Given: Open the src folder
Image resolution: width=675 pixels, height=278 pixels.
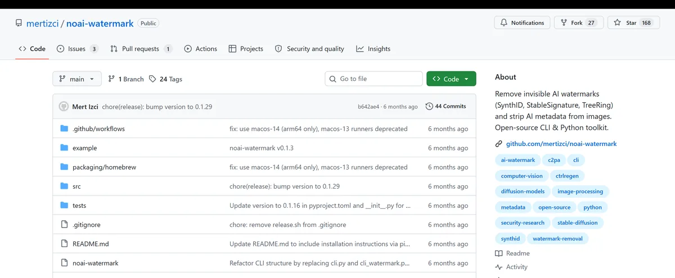Looking at the screenshot, I should [x=76, y=186].
